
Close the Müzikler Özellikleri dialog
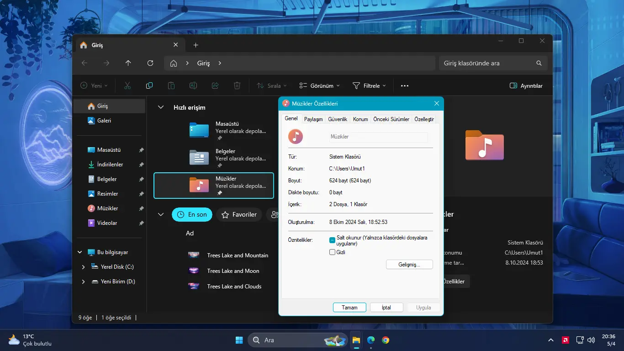tap(436, 104)
